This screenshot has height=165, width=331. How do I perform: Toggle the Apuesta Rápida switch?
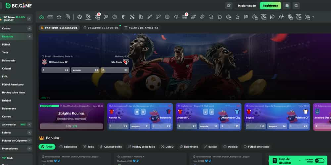tap(319, 161)
